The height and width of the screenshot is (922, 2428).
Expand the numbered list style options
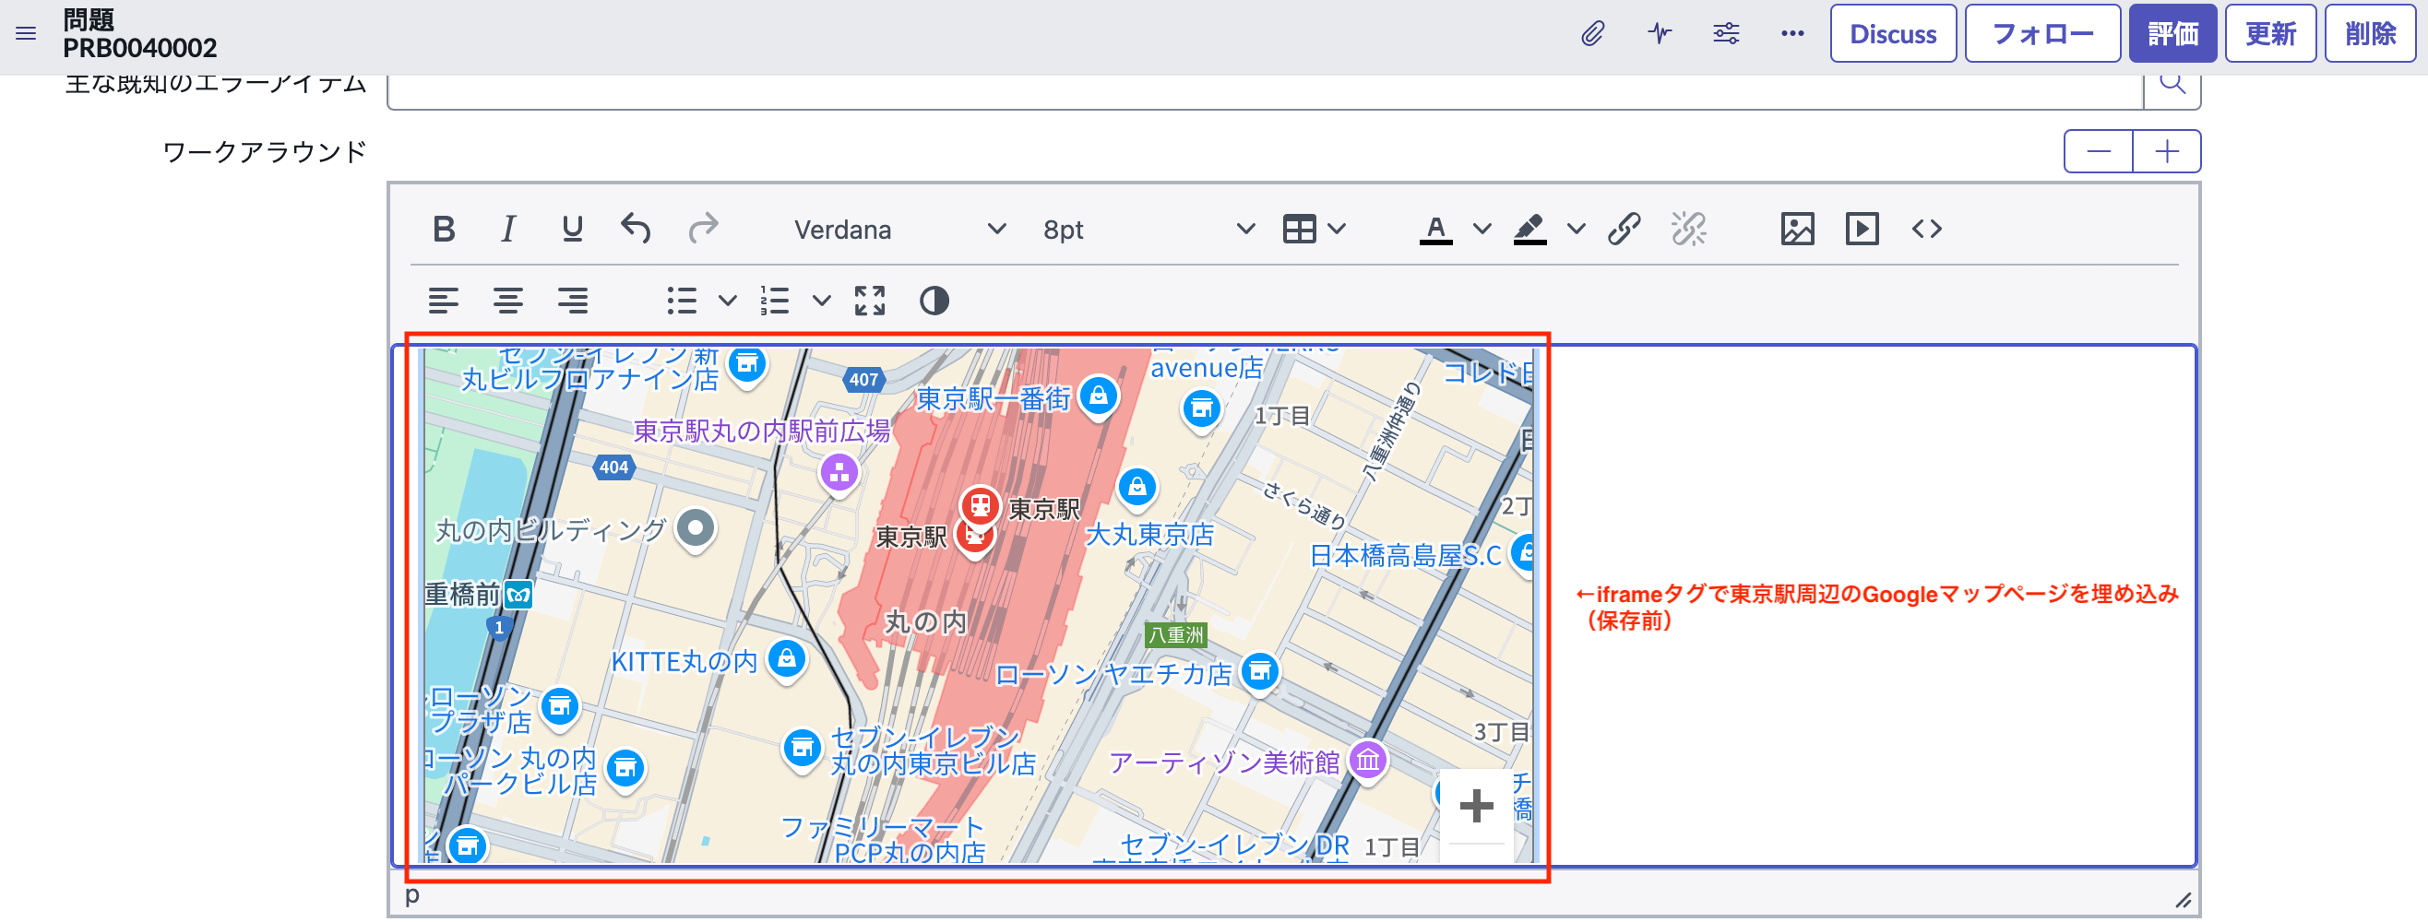821,301
